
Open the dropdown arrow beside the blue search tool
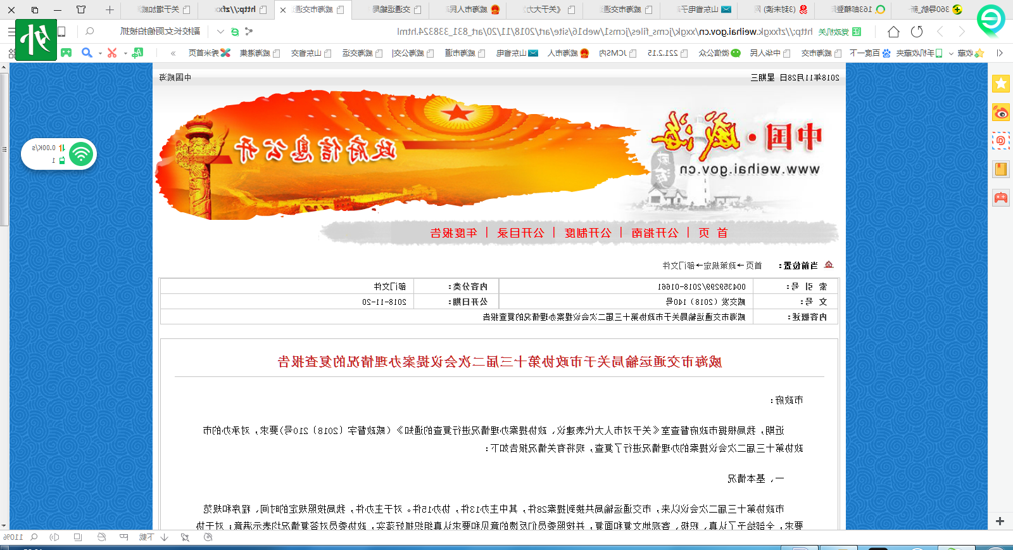click(100, 53)
